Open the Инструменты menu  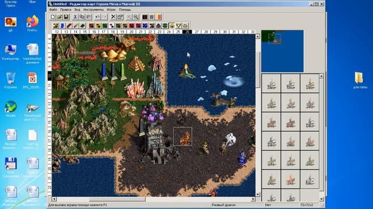(93, 10)
